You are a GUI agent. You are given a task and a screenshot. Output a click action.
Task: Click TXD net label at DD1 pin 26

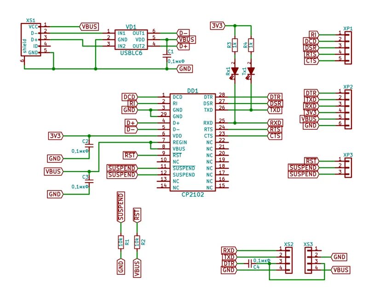pyautogui.click(x=275, y=110)
